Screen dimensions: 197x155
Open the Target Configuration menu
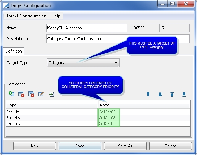26,16
